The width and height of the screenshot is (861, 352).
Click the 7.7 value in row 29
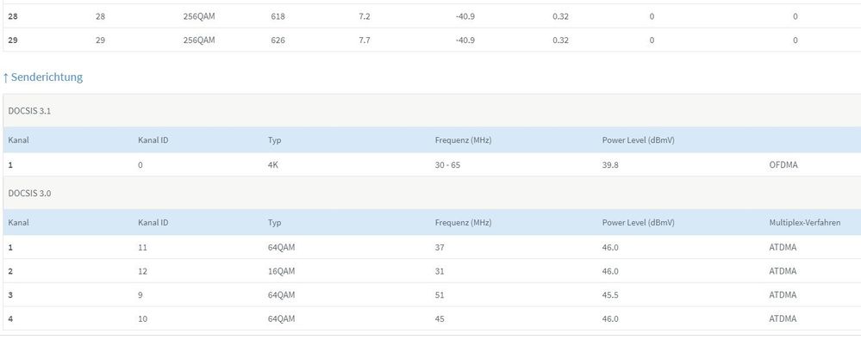[x=364, y=40]
